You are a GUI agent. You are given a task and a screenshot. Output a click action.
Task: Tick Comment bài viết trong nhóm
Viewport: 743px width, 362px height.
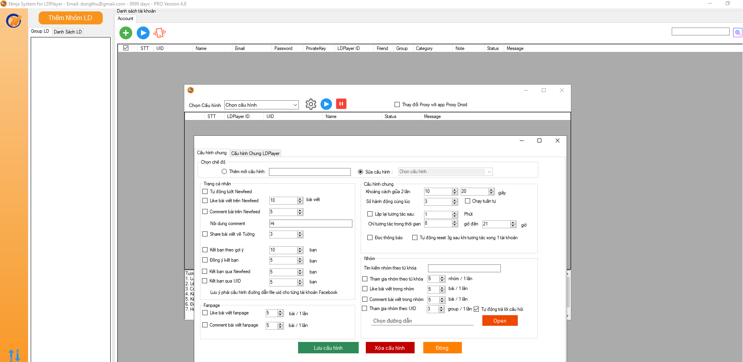coord(365,299)
